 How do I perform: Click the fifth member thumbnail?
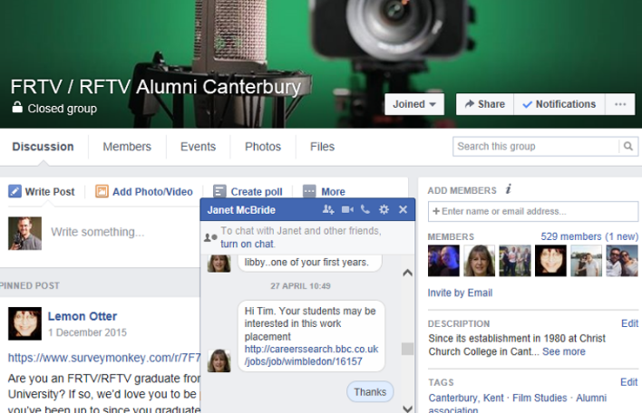tap(587, 261)
